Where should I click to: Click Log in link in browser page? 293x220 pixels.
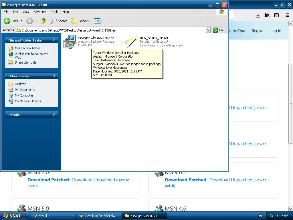click(x=276, y=31)
